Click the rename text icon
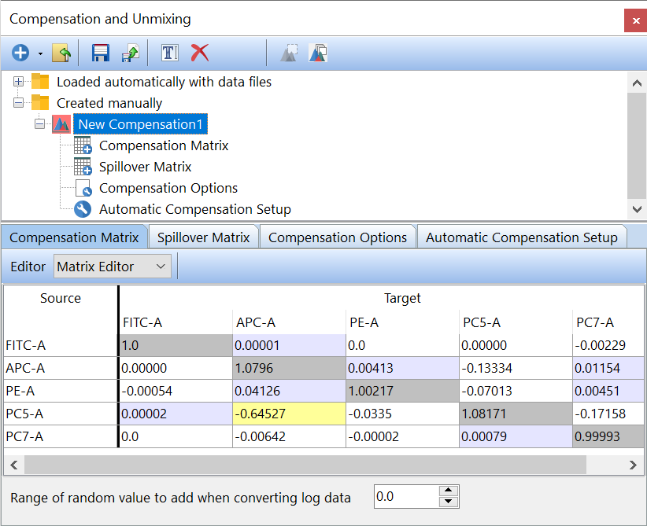Viewport: 647px width, 526px height. [170, 53]
